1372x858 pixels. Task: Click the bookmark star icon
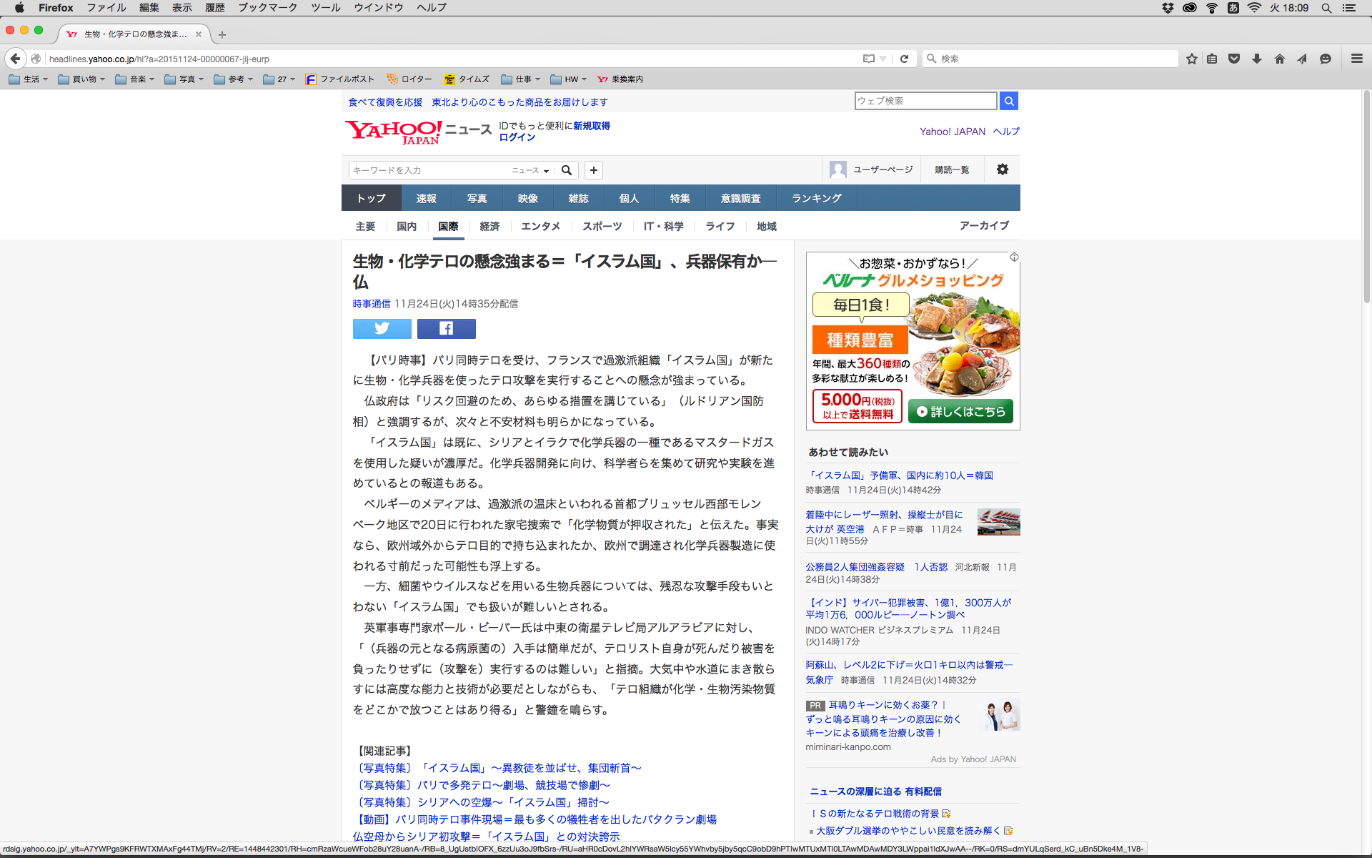coord(1191,59)
